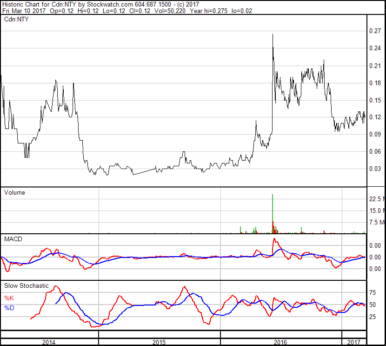Click the 0.24 price axis label
Image resolution: width=386 pixels, height=346 pixels.
375,48
